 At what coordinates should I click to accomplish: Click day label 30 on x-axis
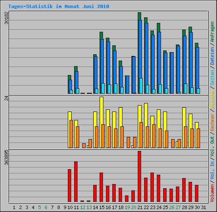click(197, 207)
